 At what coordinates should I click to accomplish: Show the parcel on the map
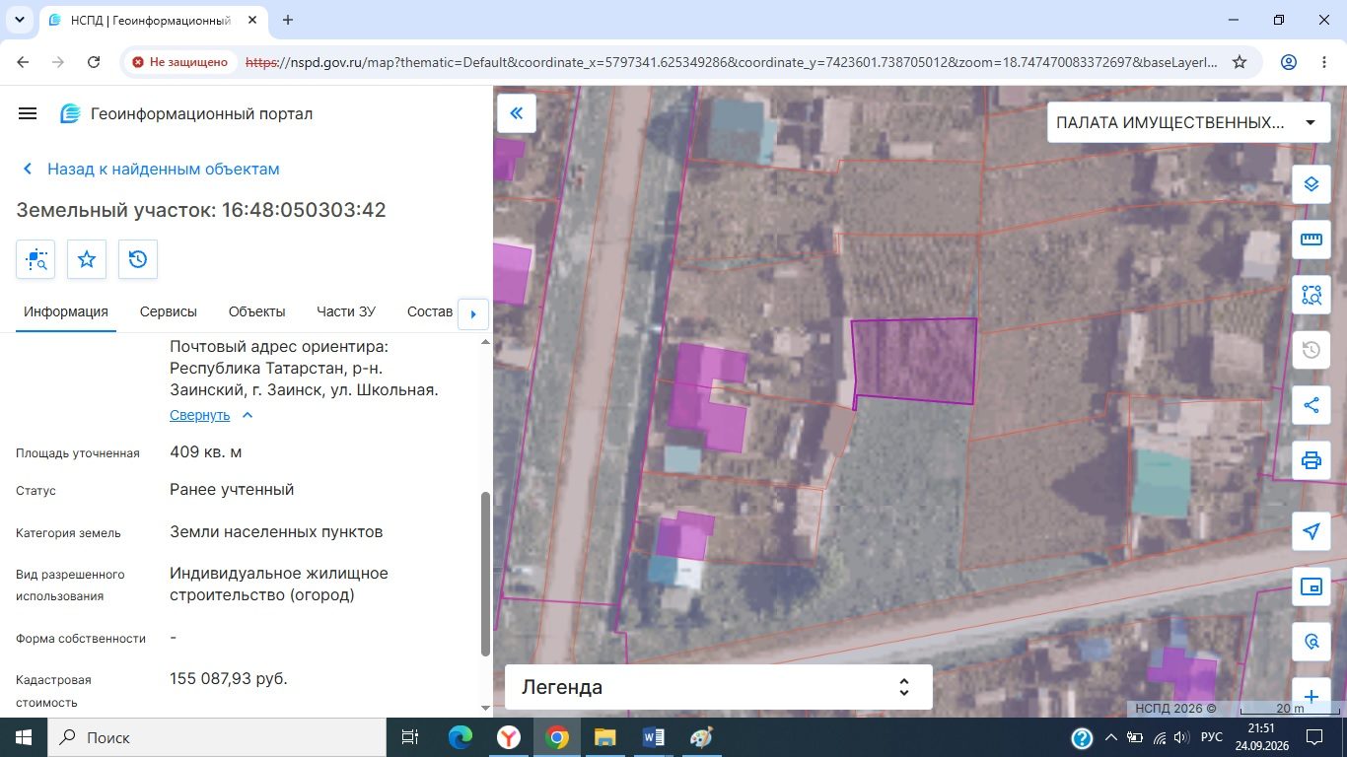(35, 259)
